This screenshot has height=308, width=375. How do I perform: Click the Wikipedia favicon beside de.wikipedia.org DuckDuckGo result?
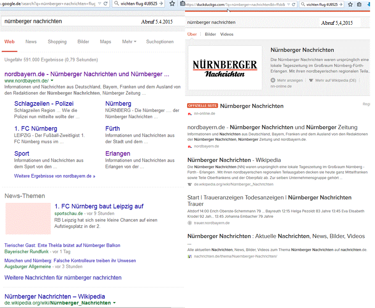[x=190, y=184]
